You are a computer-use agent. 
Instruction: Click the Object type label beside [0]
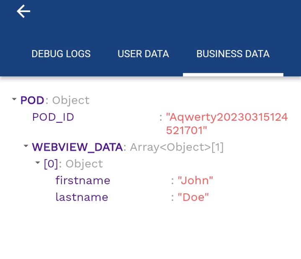pos(84,164)
